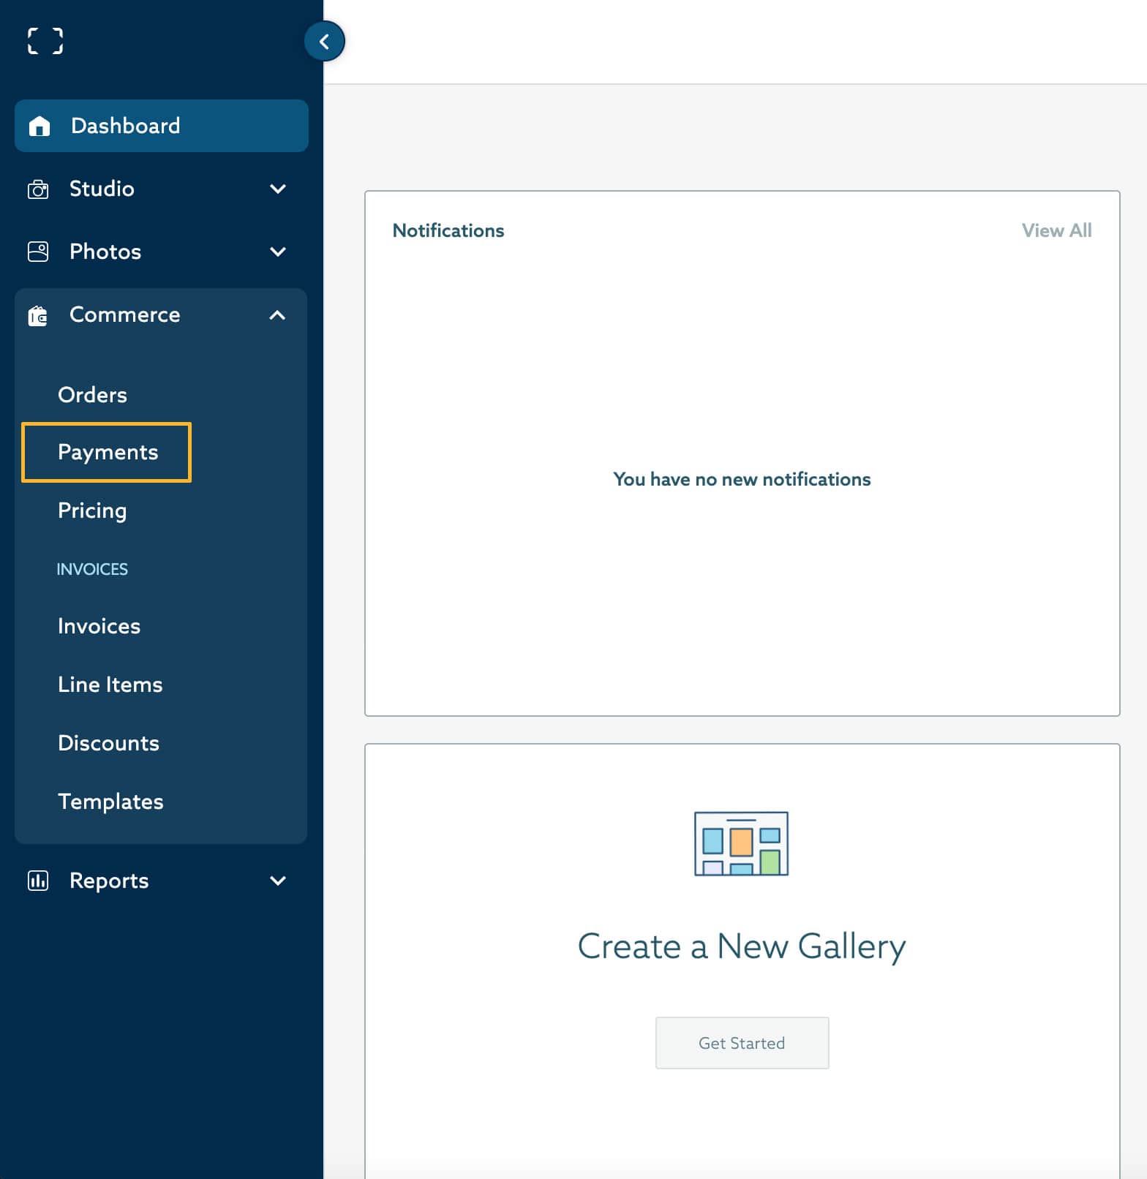Open Orders under Commerce

(92, 395)
